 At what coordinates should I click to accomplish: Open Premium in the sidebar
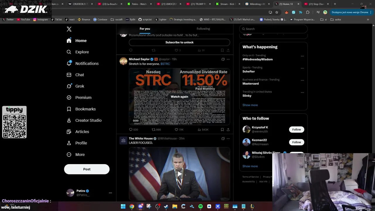pos(79,98)
